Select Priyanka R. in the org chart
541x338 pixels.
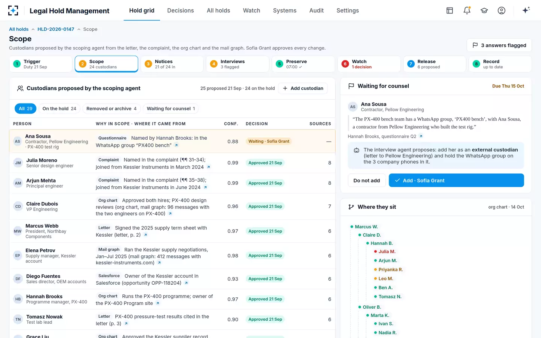tap(391, 270)
